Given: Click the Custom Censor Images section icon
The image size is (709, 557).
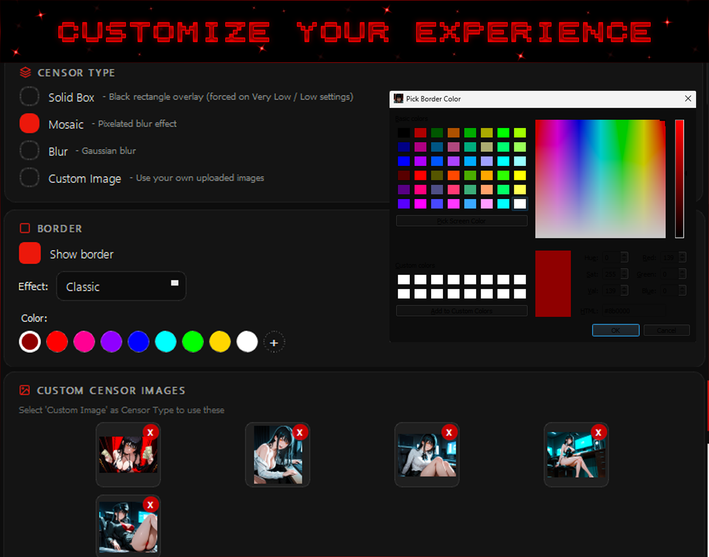Looking at the screenshot, I should (x=25, y=390).
